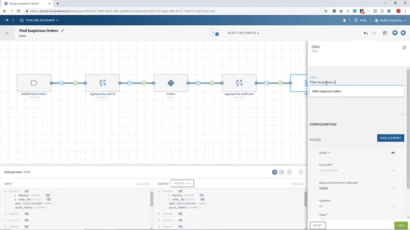Switch data preview to table view

click(x=282, y=172)
